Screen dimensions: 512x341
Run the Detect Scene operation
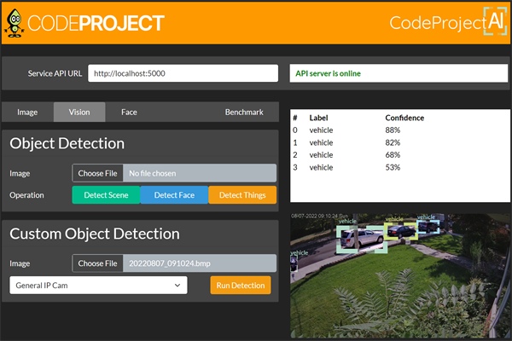106,195
